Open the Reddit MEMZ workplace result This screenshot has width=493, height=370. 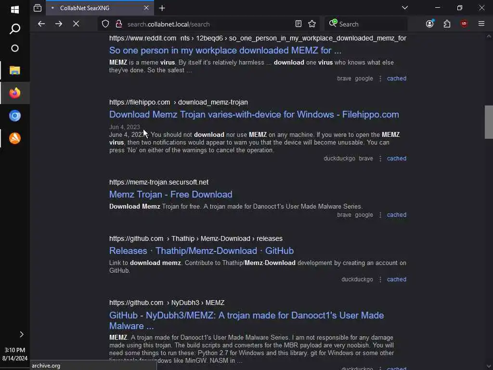pyautogui.click(x=225, y=50)
